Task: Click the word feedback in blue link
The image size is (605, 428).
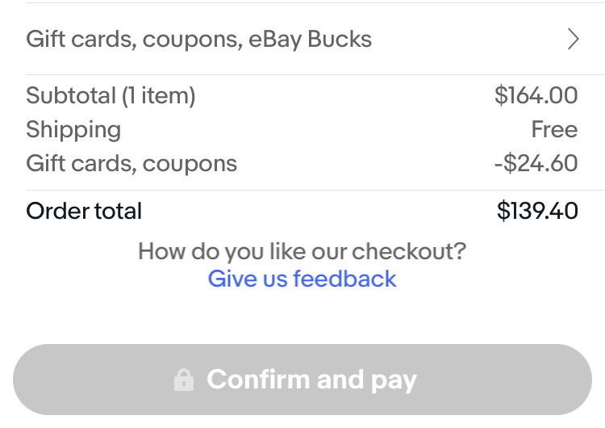Action: coord(344,279)
